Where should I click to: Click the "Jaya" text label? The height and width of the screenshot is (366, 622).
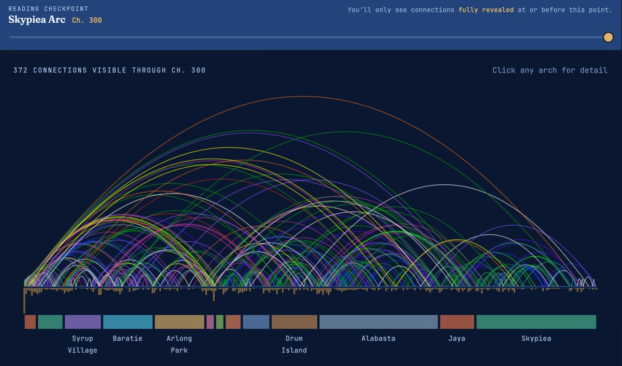457,339
